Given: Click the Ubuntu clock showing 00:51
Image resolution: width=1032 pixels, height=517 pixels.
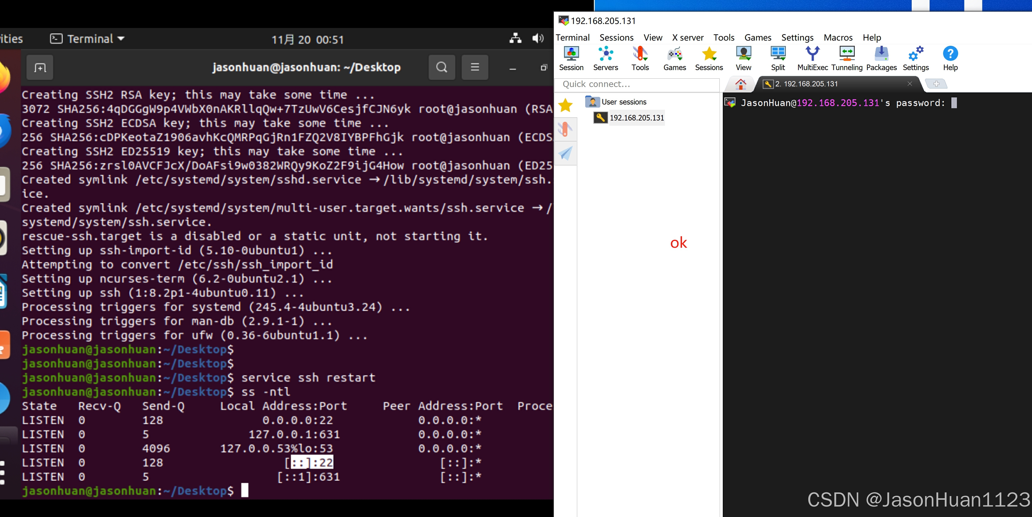Looking at the screenshot, I should coord(308,40).
